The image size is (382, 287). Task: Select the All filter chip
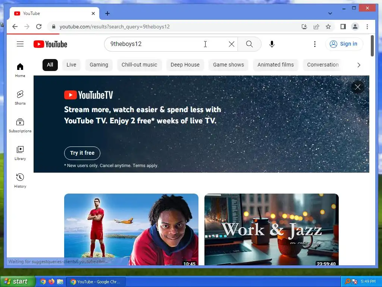point(50,65)
